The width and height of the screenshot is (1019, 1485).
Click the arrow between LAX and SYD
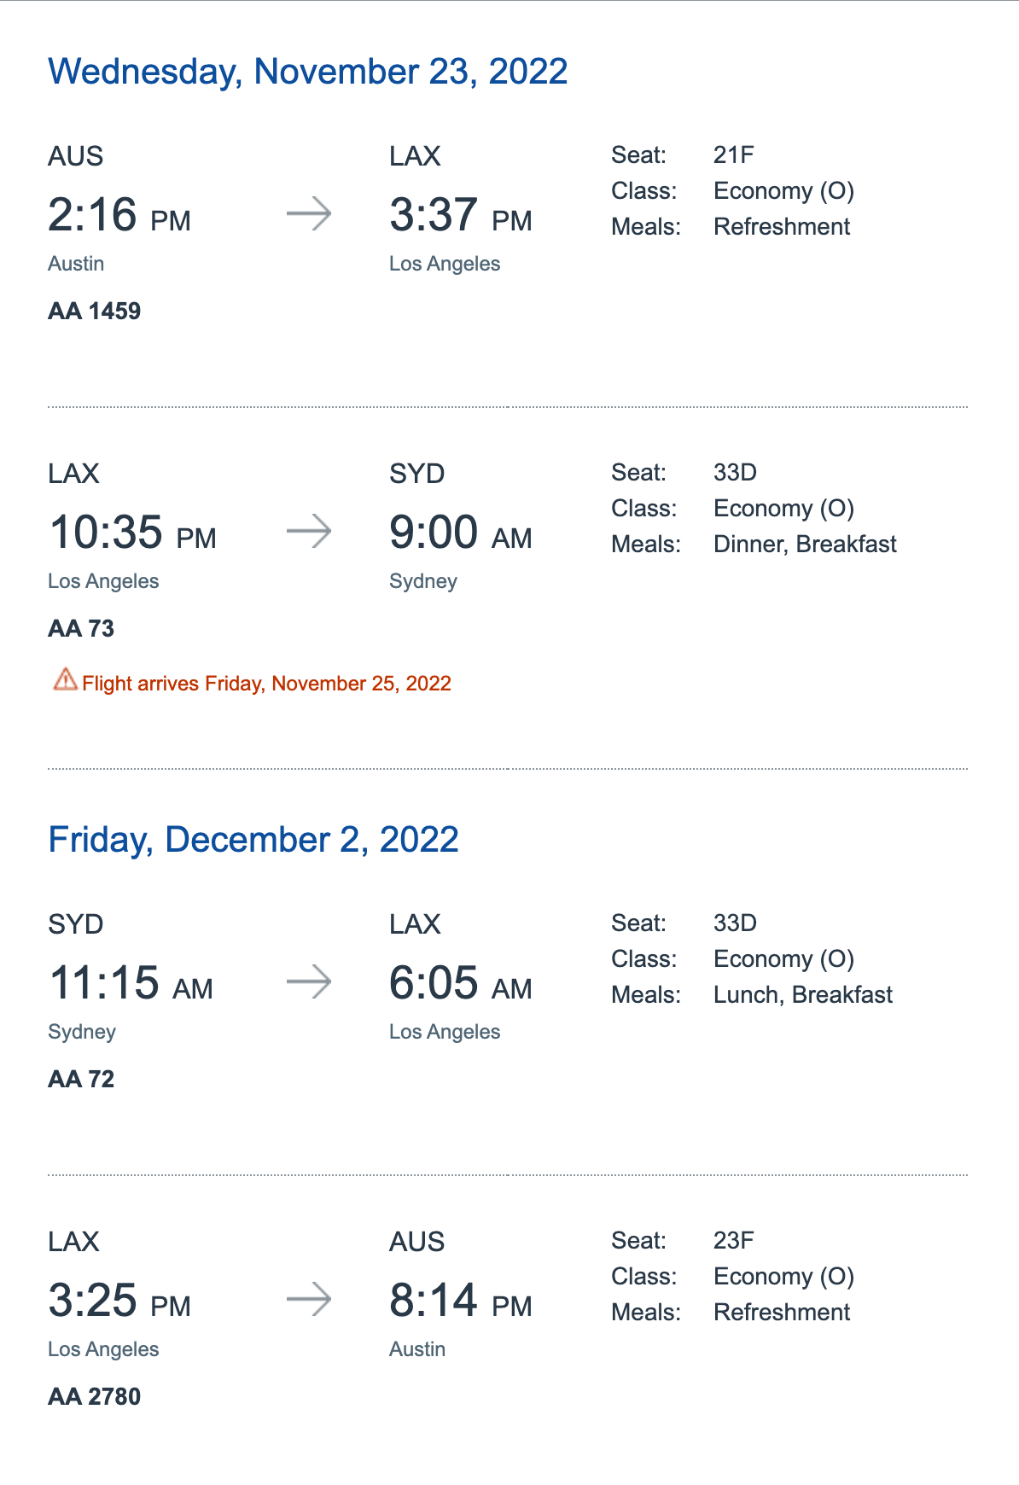click(x=309, y=531)
